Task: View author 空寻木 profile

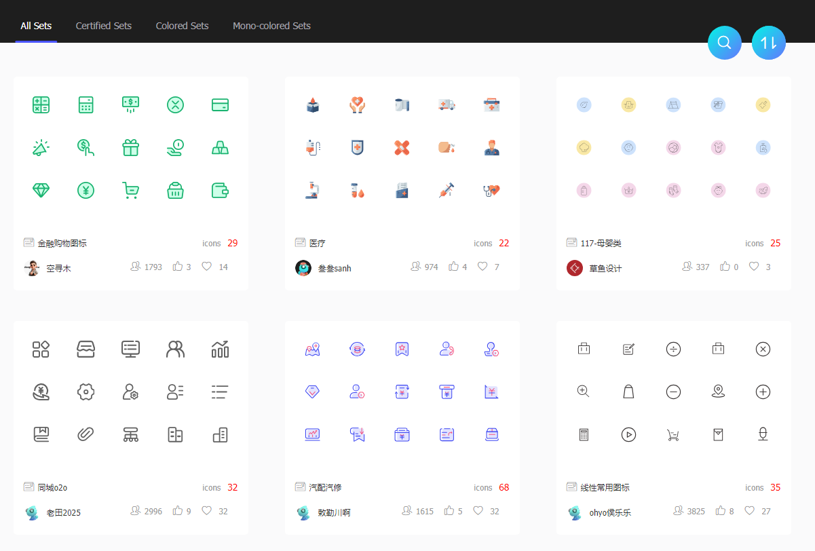Action: coord(58,268)
